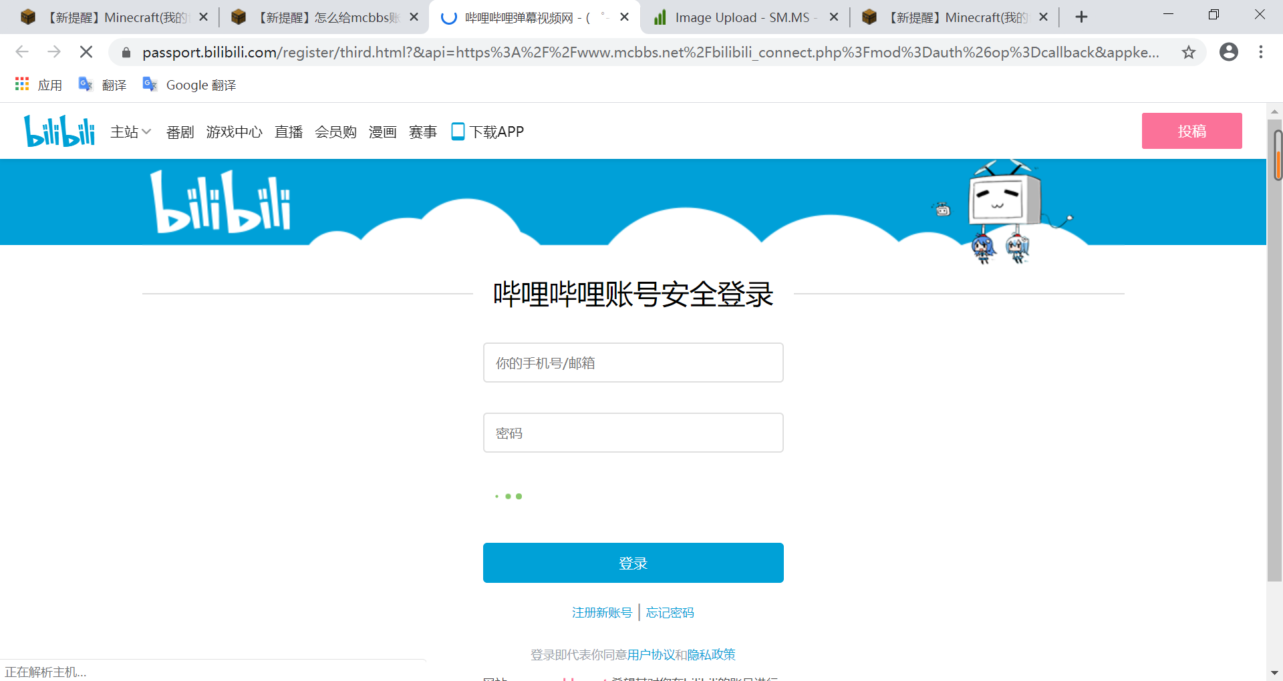The image size is (1283, 681).
Task: Bookmark this page with the star icon
Action: tap(1188, 52)
